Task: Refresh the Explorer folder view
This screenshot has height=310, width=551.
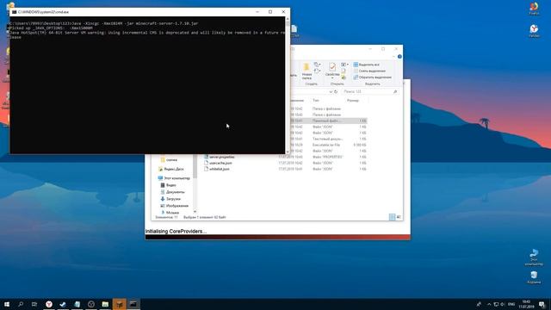Action: tap(336, 91)
